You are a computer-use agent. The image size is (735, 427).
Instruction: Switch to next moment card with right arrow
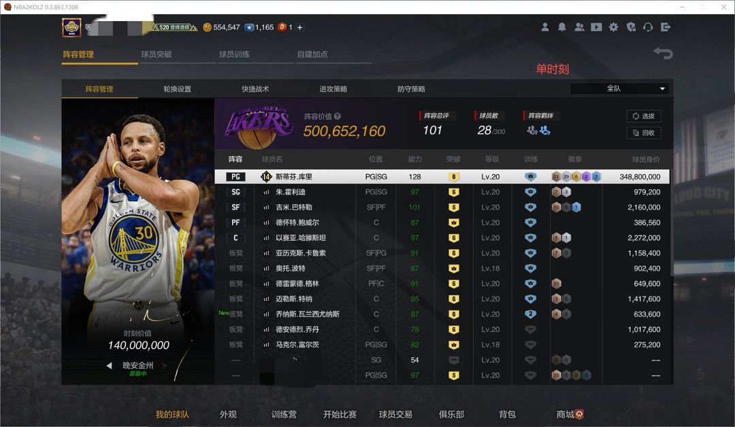pyautogui.click(x=165, y=366)
